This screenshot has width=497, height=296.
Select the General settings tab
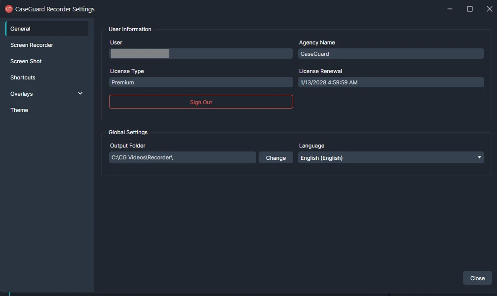(x=47, y=29)
